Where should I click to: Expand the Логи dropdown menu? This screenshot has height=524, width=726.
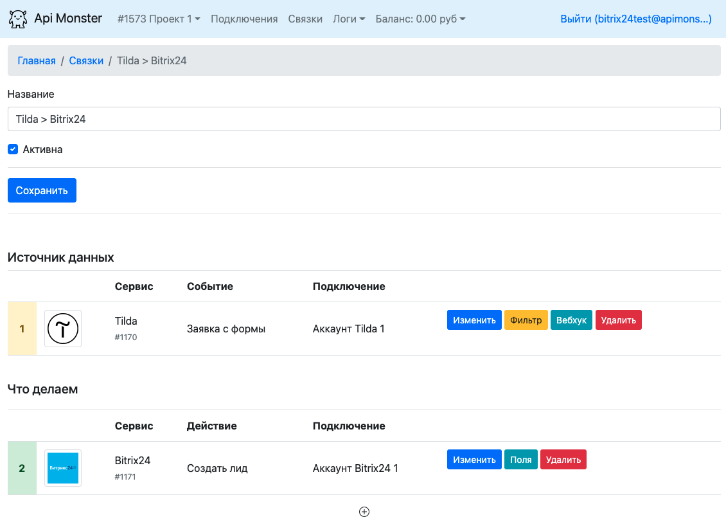pyautogui.click(x=349, y=19)
